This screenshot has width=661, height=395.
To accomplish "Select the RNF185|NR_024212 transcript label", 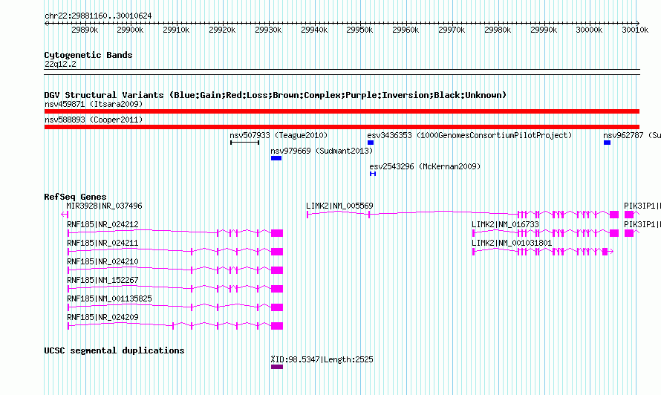I will [x=102, y=224].
